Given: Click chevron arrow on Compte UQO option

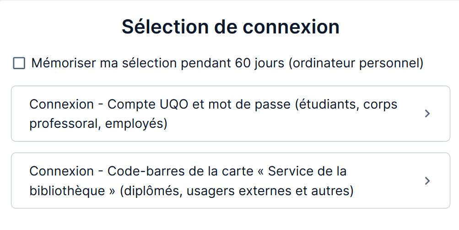Looking at the screenshot, I should click(427, 114).
